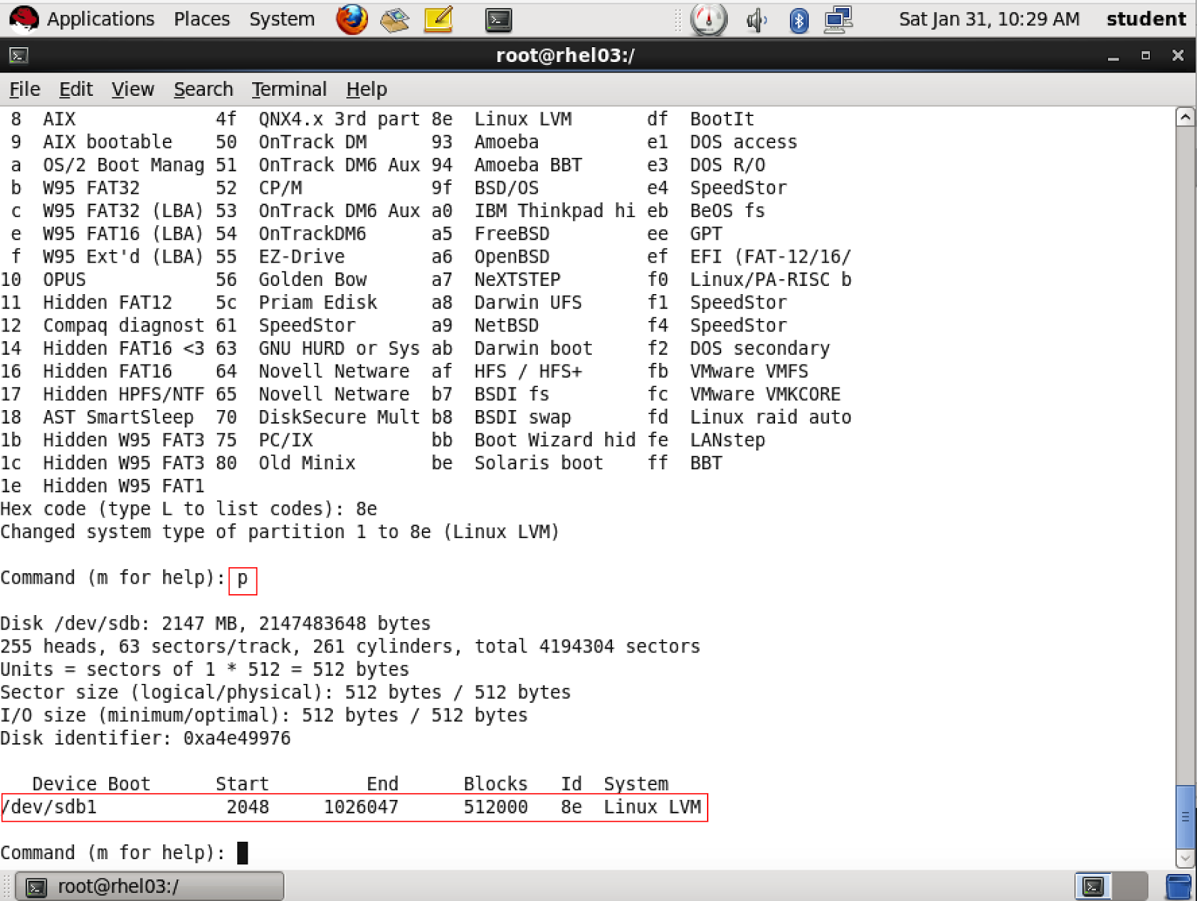This screenshot has width=1197, height=901.
Task: Switch to first workspace in switcher
Action: [x=1093, y=887]
